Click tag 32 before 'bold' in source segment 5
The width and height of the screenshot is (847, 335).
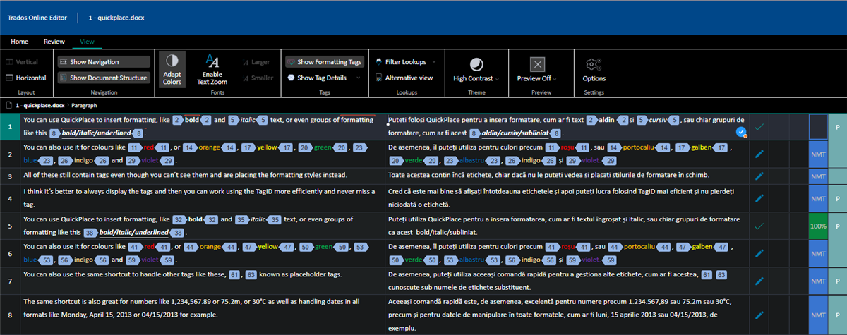coord(179,220)
